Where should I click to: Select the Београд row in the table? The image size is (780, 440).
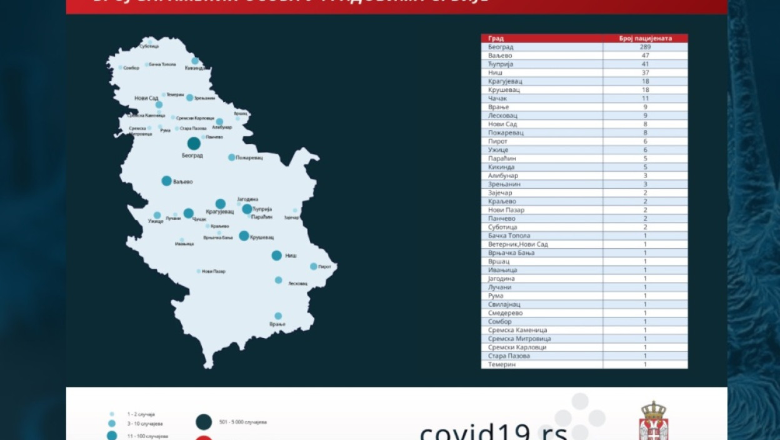[x=584, y=47]
